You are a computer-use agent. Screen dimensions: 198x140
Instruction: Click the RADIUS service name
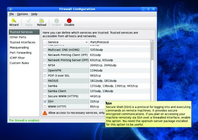click(53, 81)
